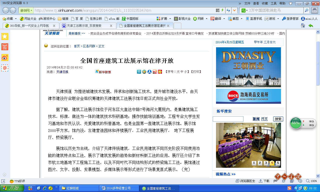Close the 全国首座建筑工法展示馆 tab
This screenshot has height=192, width=320.
168,25
